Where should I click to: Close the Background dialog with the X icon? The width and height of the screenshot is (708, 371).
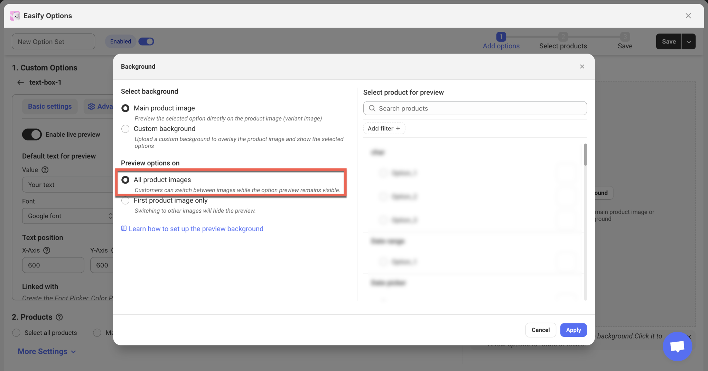point(582,67)
